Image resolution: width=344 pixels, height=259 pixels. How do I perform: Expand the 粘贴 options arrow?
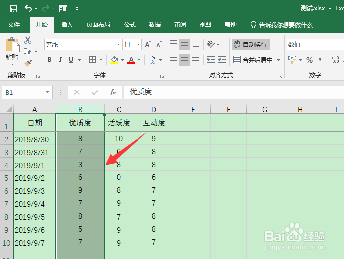click(12, 64)
